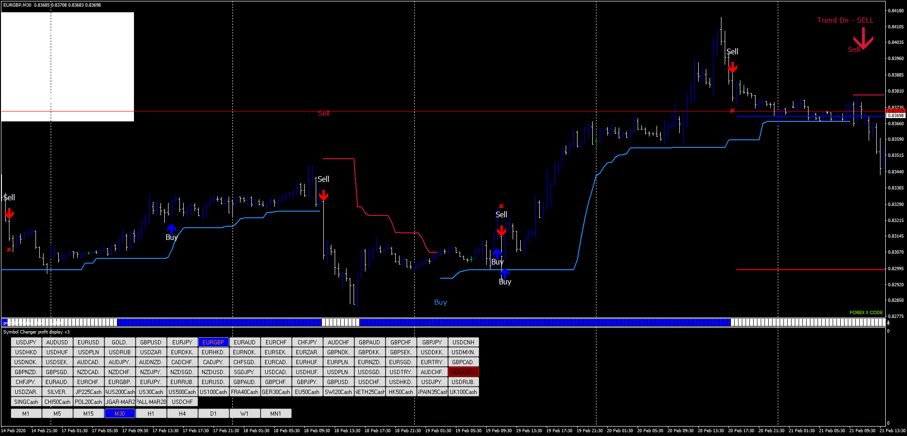Click the red X marker above the 19 Feb Sell arrow
Viewport: 907px width, 436px height.
point(501,205)
